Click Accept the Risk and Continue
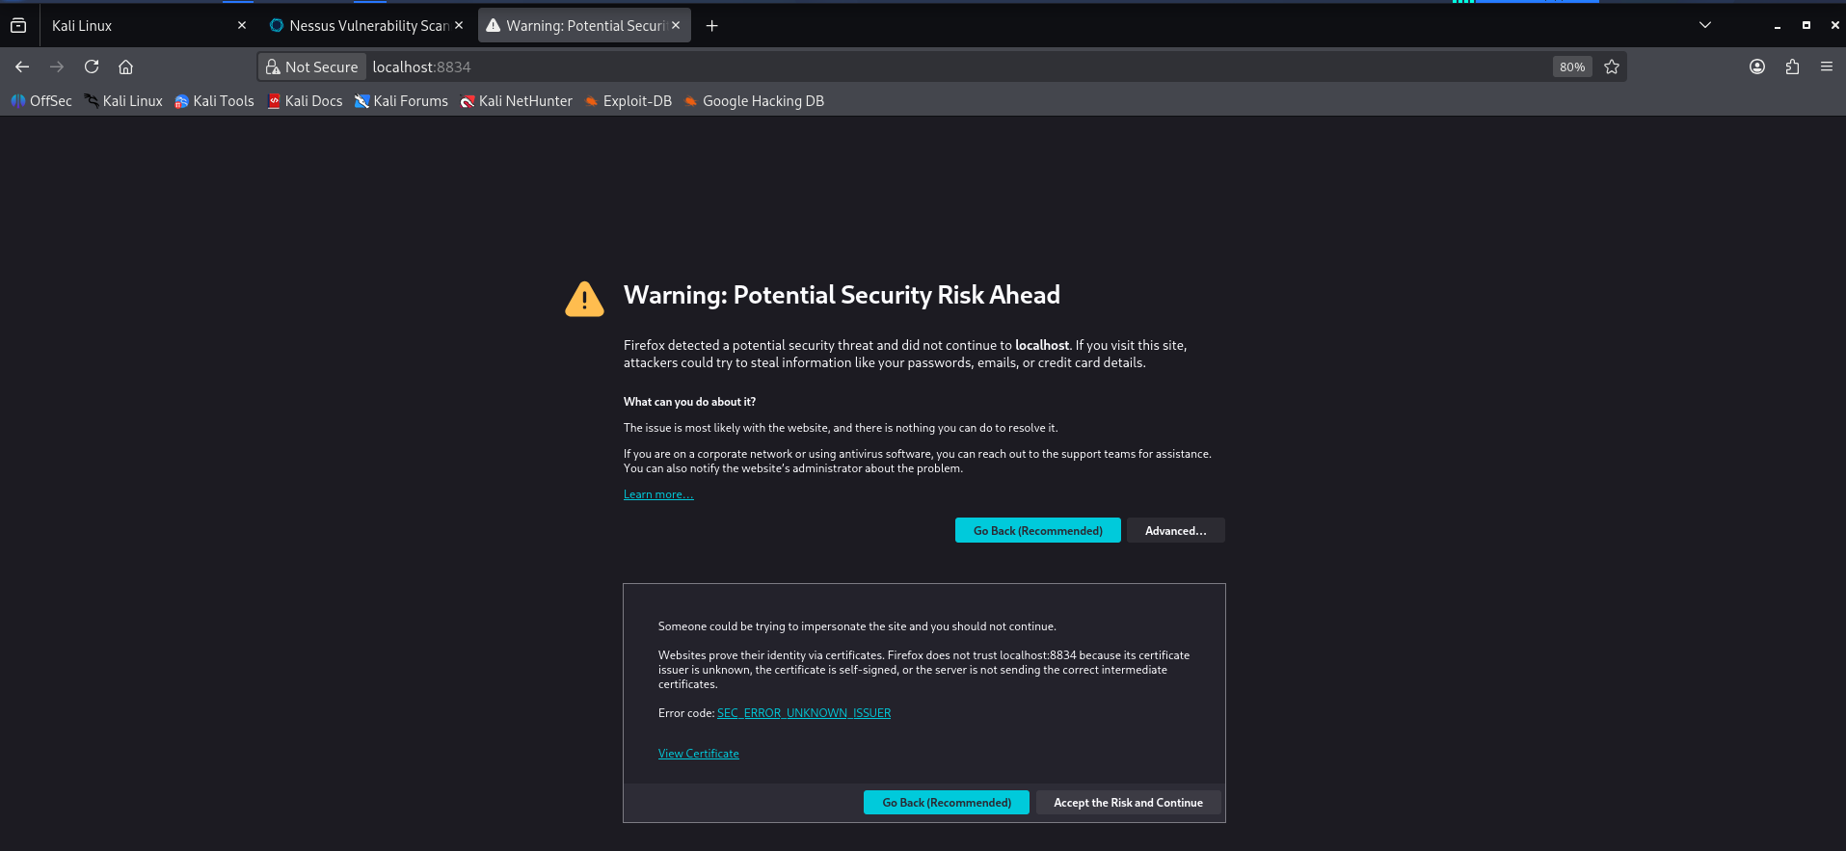Viewport: 1846px width, 851px height. coord(1128,803)
